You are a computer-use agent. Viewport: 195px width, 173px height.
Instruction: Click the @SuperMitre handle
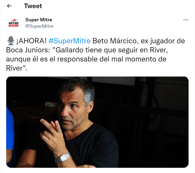pyautogui.click(x=39, y=26)
